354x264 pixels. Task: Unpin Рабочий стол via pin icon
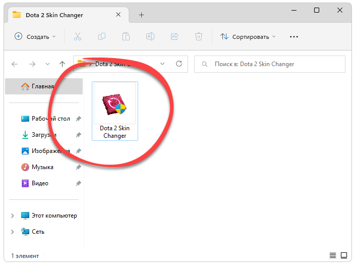(x=78, y=119)
